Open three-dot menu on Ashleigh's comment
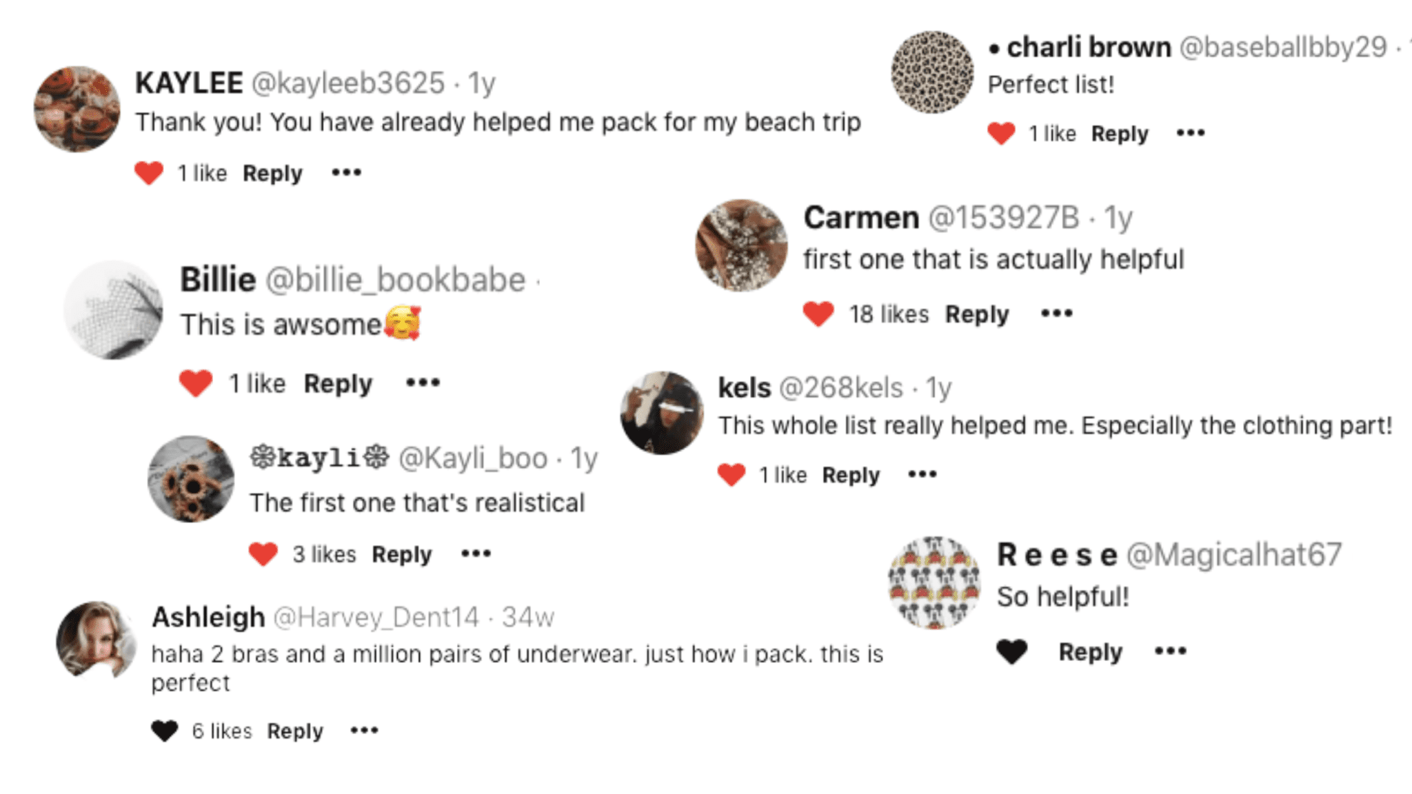1412x794 pixels. tap(364, 731)
